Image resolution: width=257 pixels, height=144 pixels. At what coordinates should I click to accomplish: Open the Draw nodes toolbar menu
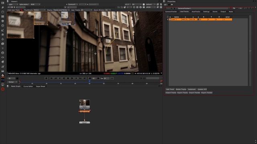(x=3, y=8)
